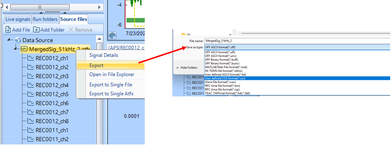Screen dimensions: 392x147
Task: Choose Export to Single Atfx
Action: 110,93
